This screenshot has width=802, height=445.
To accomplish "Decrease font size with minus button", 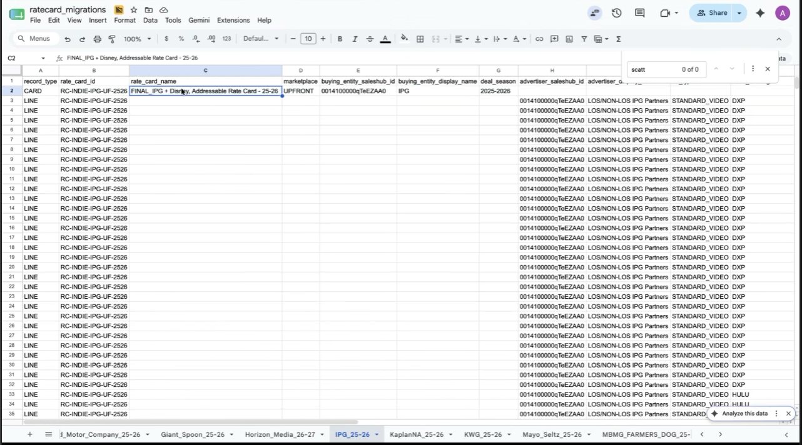I will [293, 39].
